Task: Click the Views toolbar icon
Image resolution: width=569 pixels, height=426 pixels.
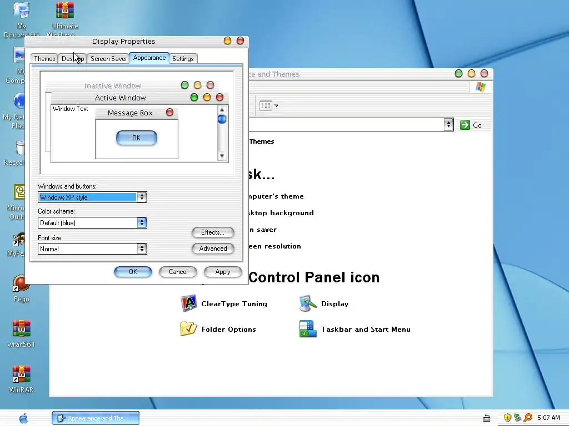Action: click(266, 106)
